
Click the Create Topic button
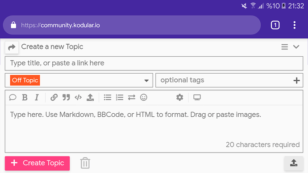click(37, 163)
